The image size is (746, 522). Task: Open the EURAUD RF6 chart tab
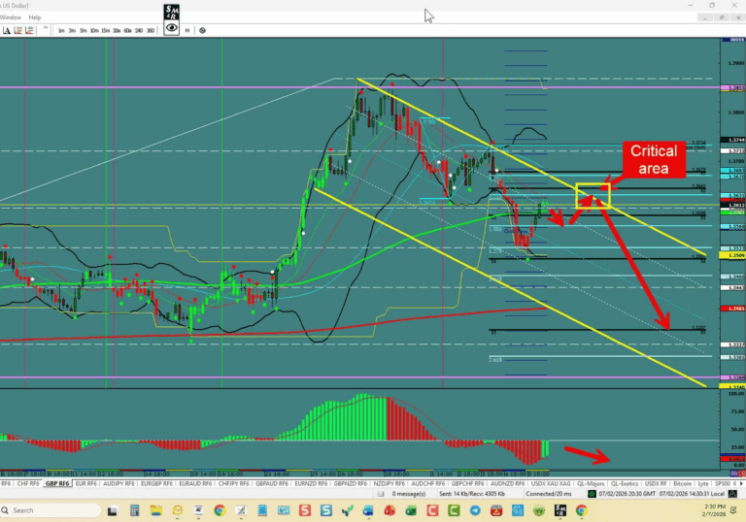[195, 483]
